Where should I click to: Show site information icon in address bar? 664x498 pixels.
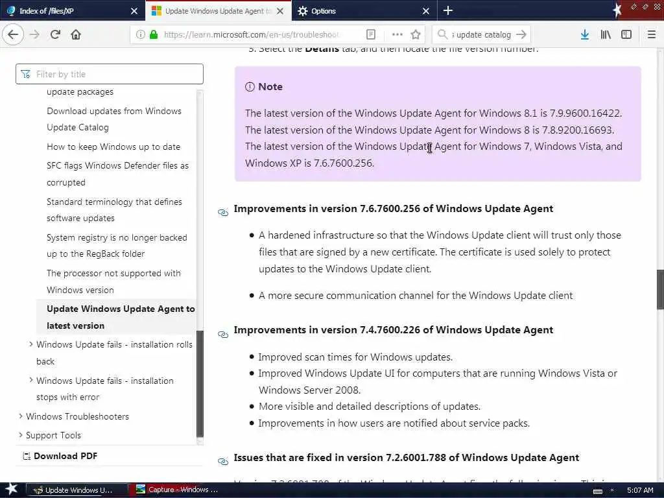(140, 34)
